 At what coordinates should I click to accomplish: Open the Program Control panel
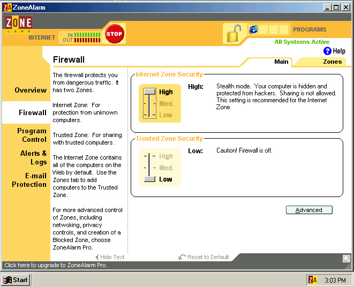tap(32, 135)
